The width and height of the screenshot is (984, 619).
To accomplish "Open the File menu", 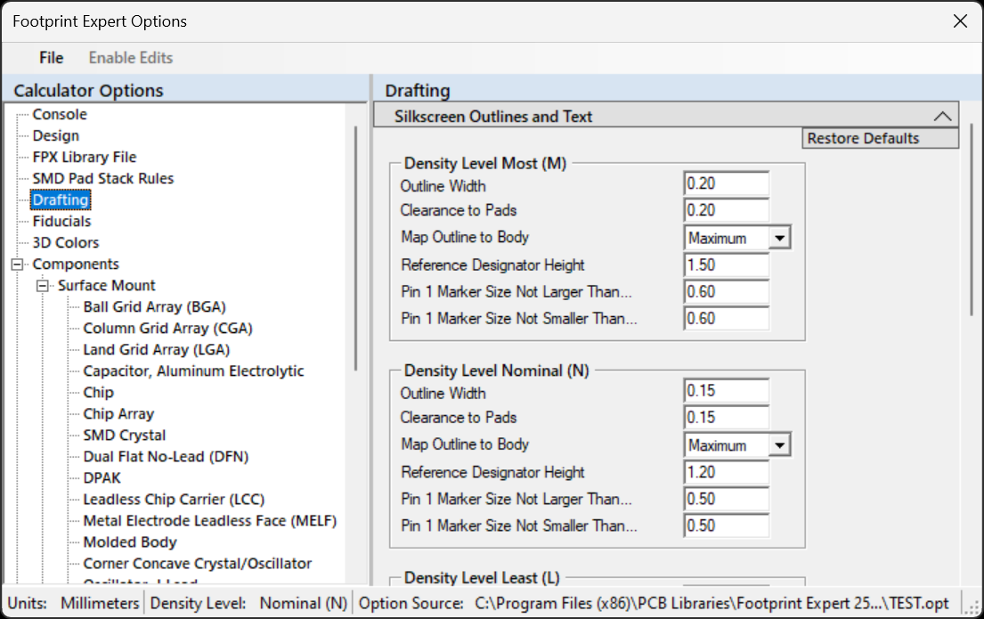I will pyautogui.click(x=51, y=58).
